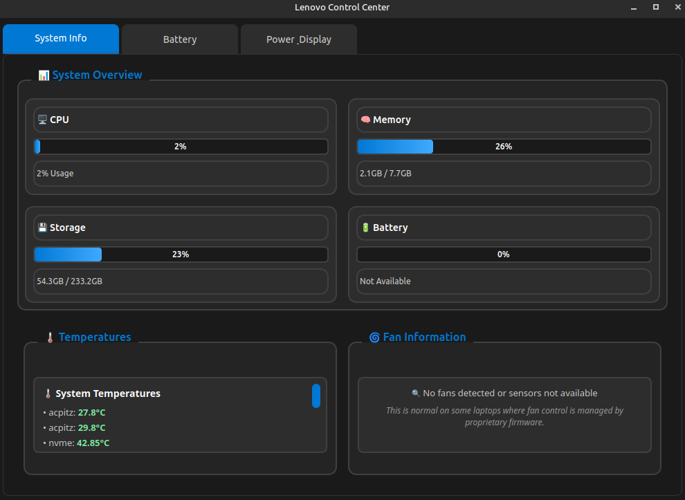Click the temperatures list scrollbar handle
This screenshot has height=500, width=685.
tap(316, 396)
